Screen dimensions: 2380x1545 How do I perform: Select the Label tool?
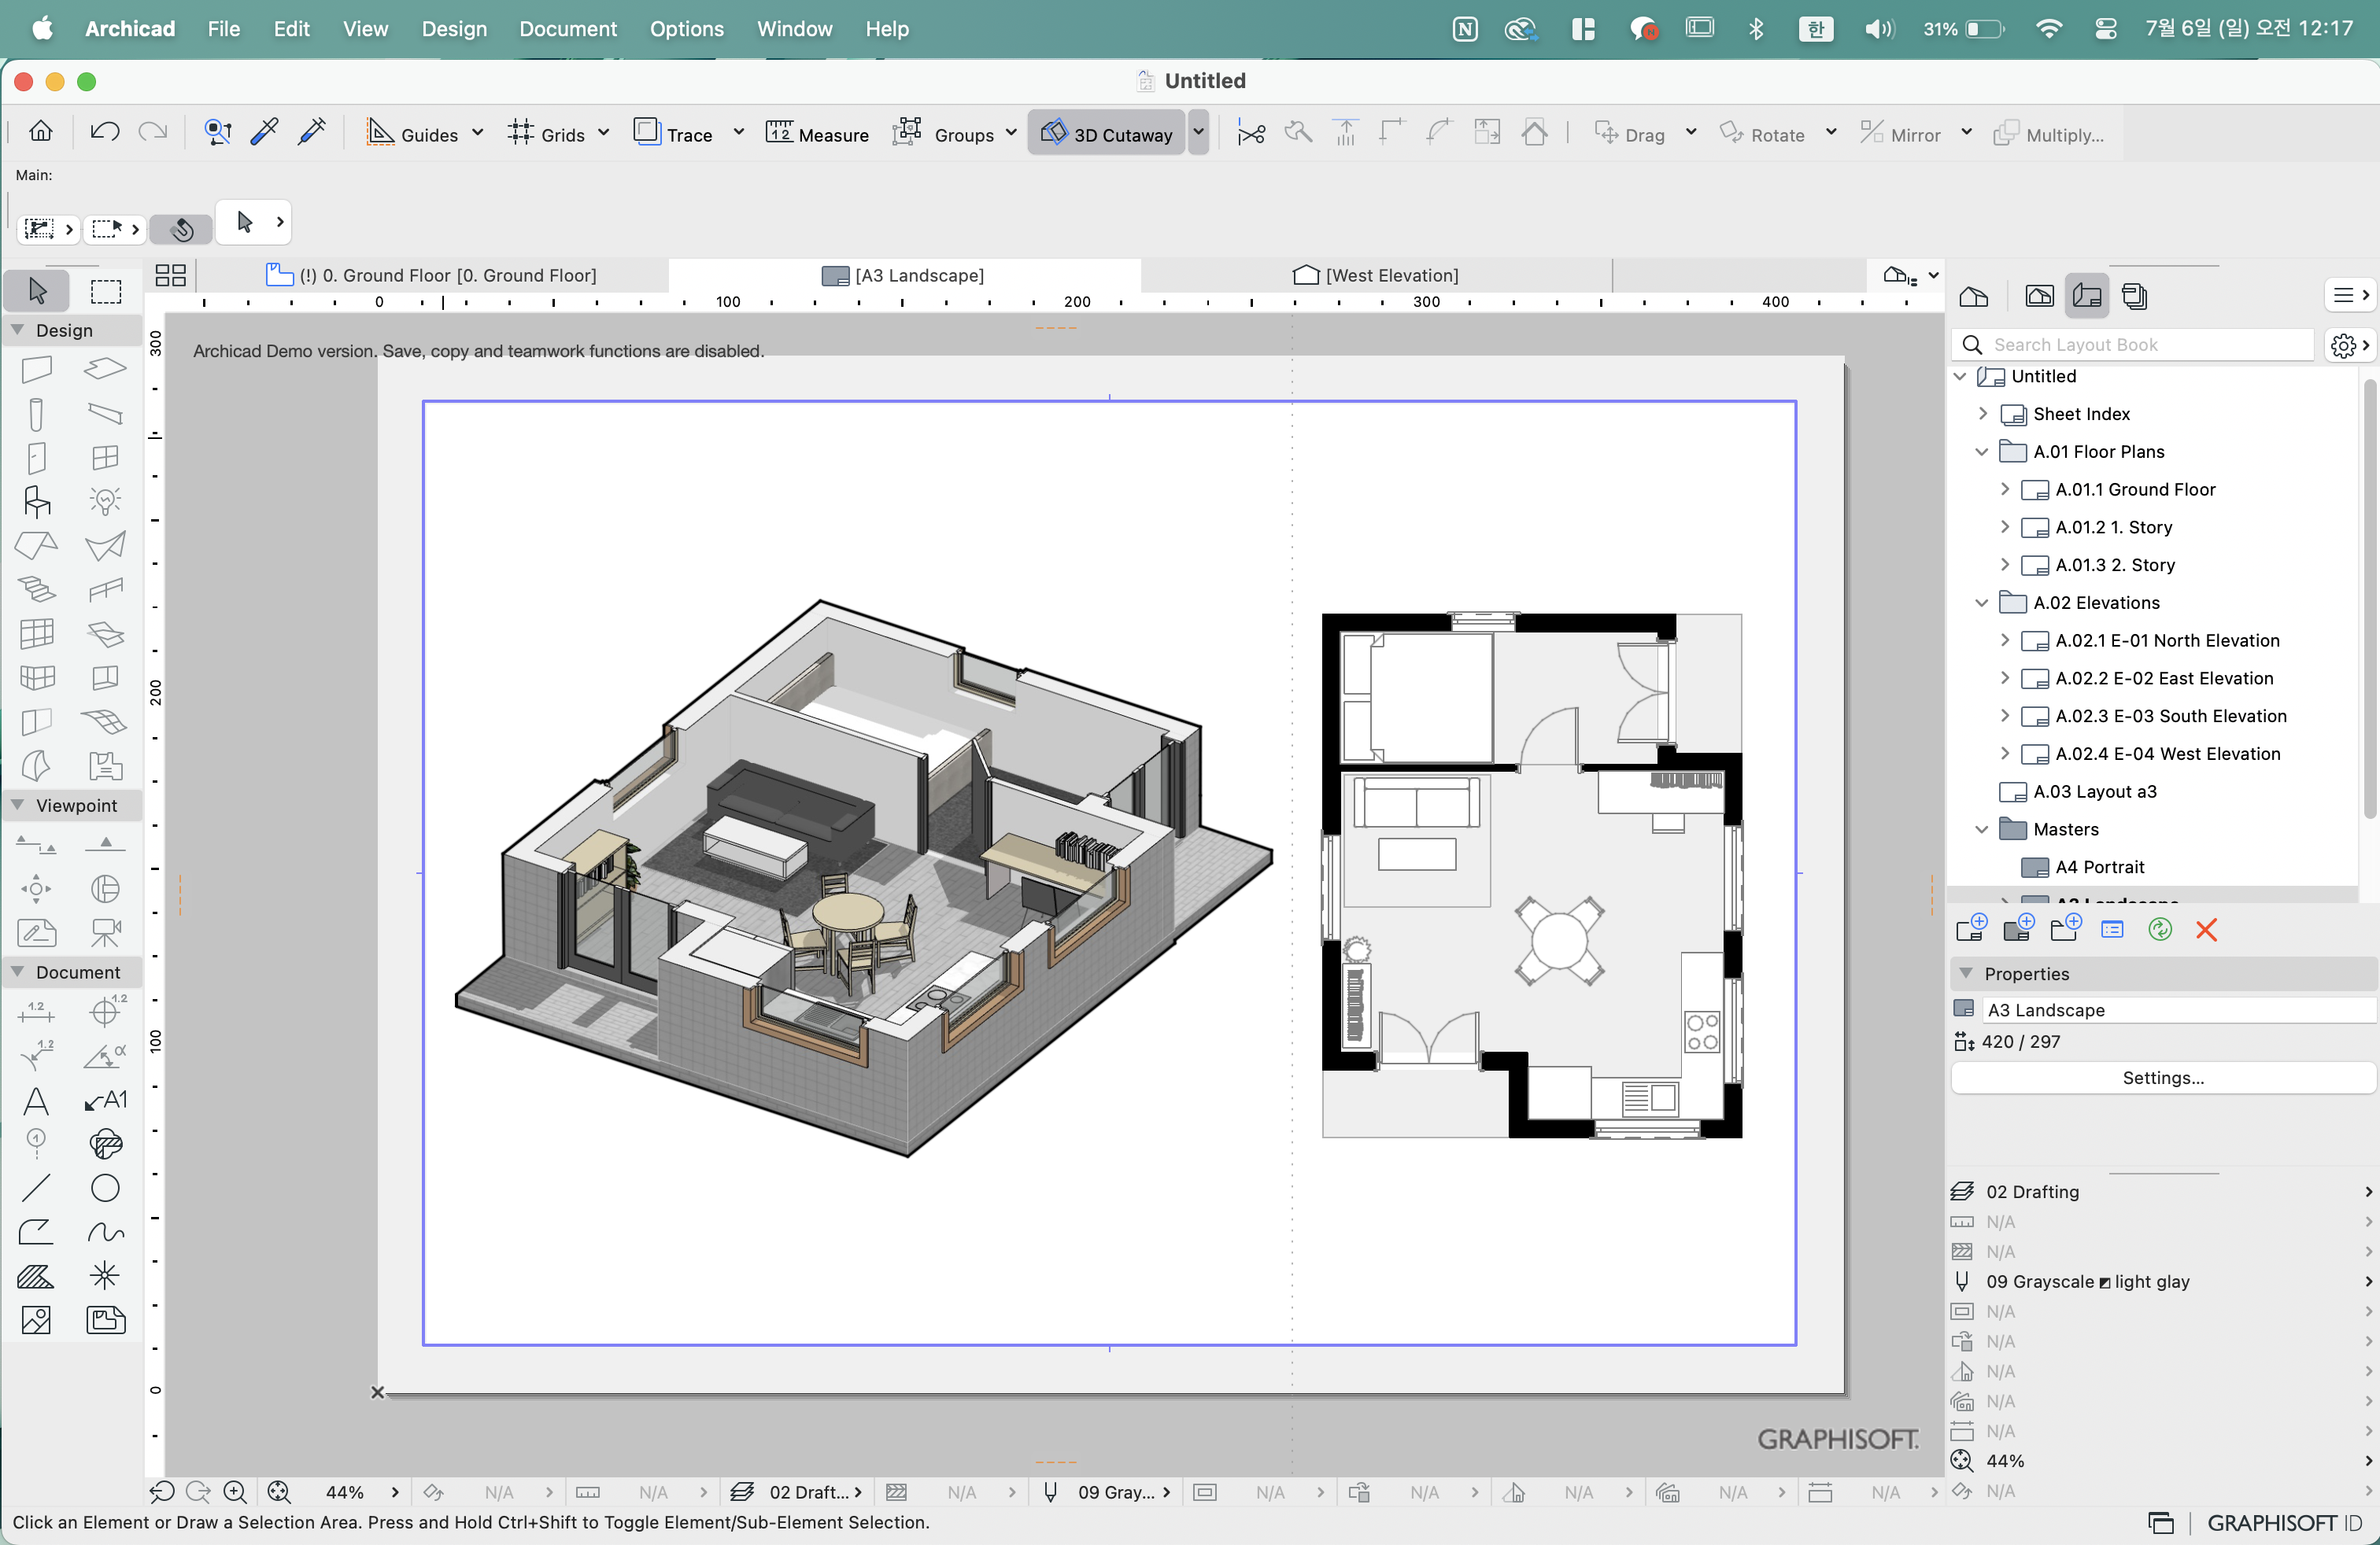point(105,1101)
